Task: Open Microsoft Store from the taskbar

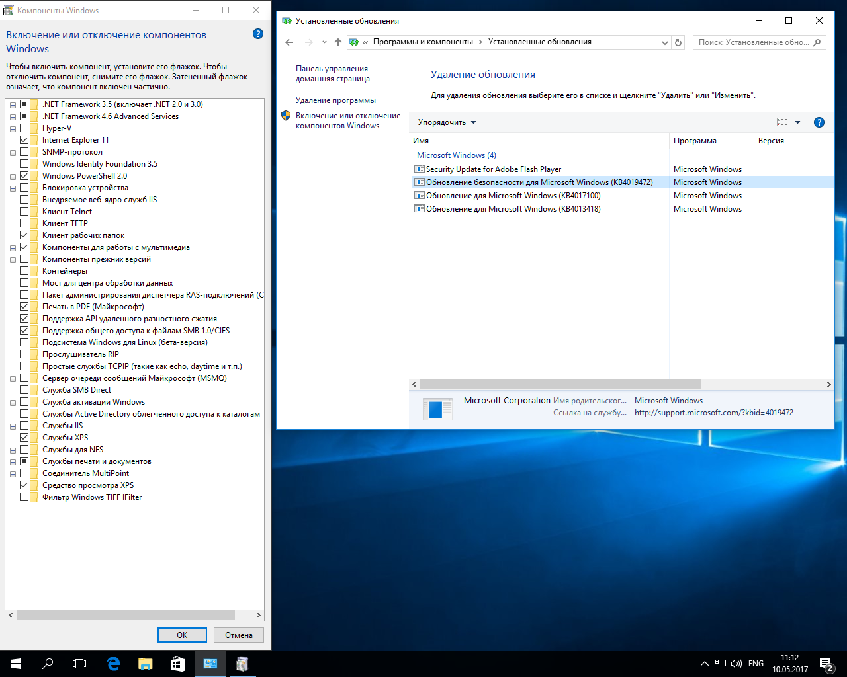Action: point(177,664)
